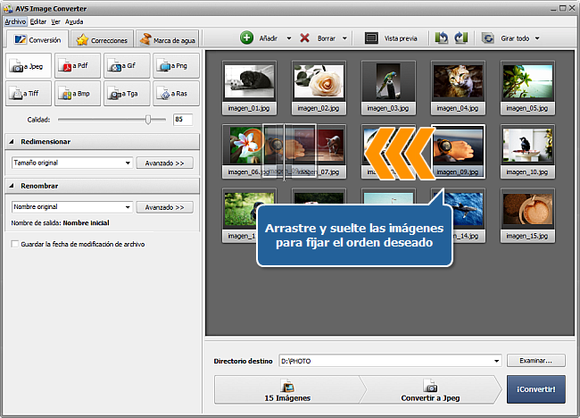
Task: Start conversion with ¡Convertir! button
Action: point(536,389)
